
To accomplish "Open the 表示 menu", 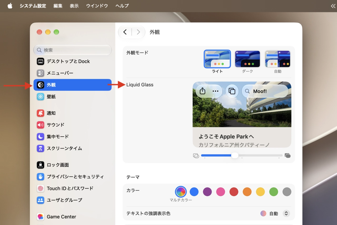I will [74, 6].
